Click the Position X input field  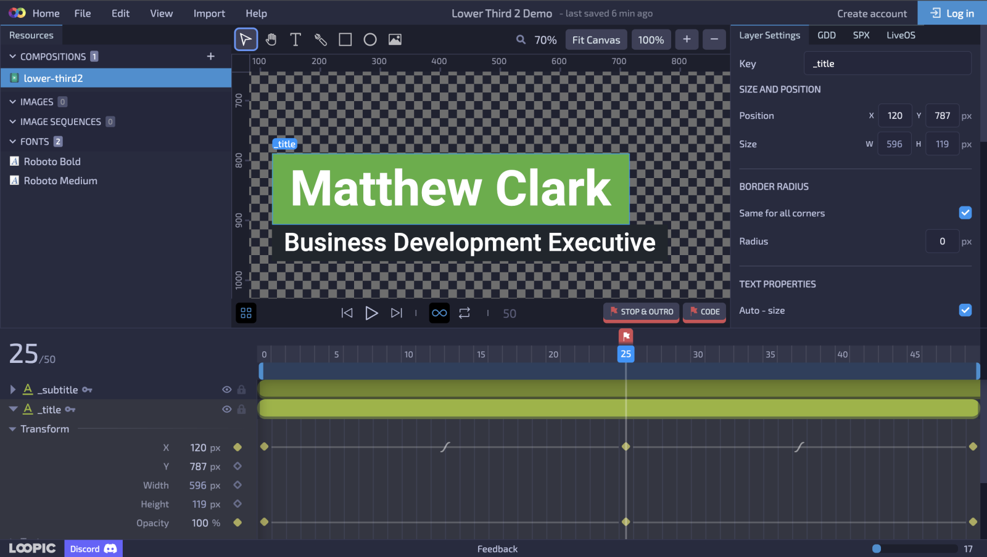pyautogui.click(x=894, y=116)
